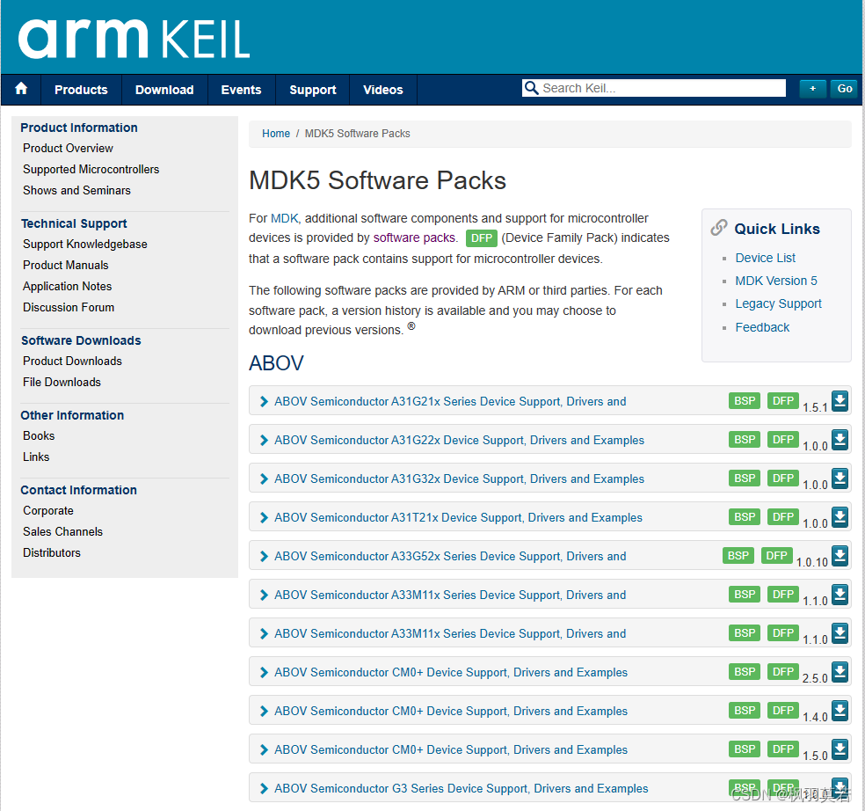The height and width of the screenshot is (811, 865).
Task: Expand the A33G52x Series row chevron
Action: pos(264,556)
